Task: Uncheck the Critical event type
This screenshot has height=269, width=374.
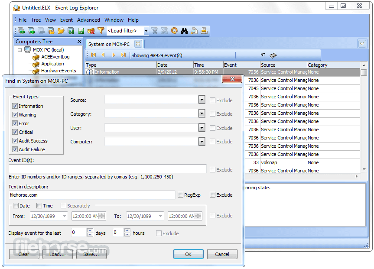Action: click(x=15, y=132)
